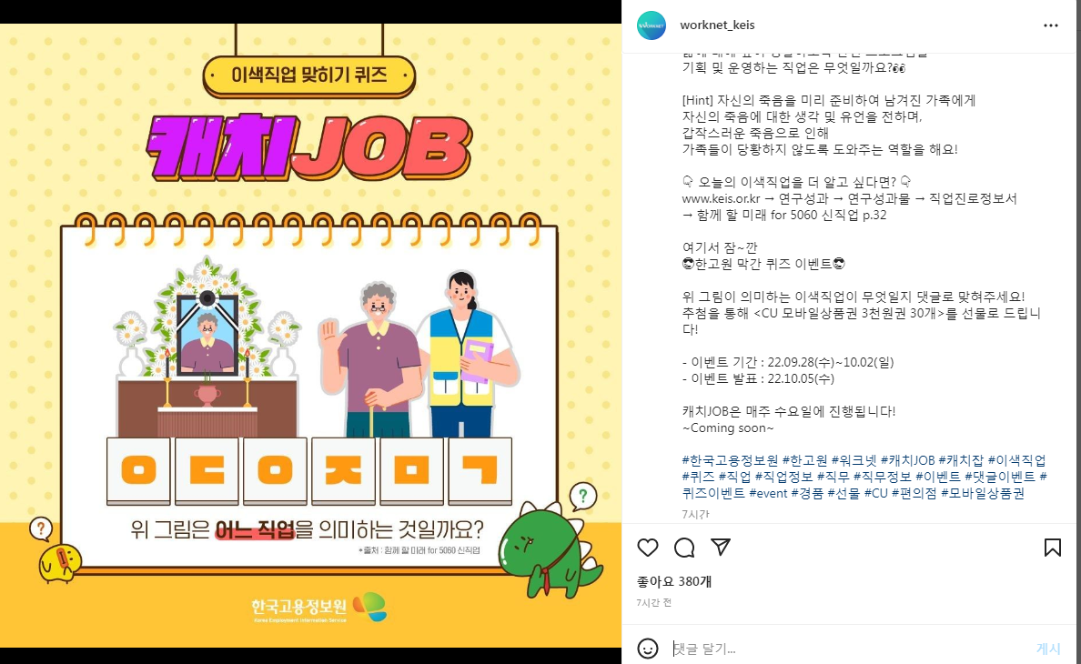Save the post with the bookmark icon

[x=1052, y=548]
